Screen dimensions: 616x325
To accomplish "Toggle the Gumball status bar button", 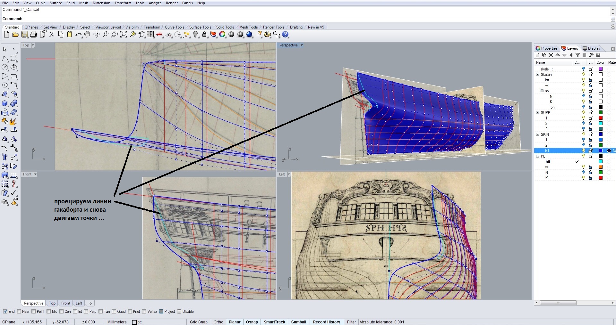I will [298, 322].
